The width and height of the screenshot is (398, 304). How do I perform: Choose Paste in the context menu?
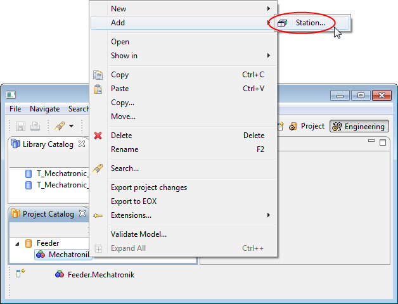pyautogui.click(x=184, y=89)
